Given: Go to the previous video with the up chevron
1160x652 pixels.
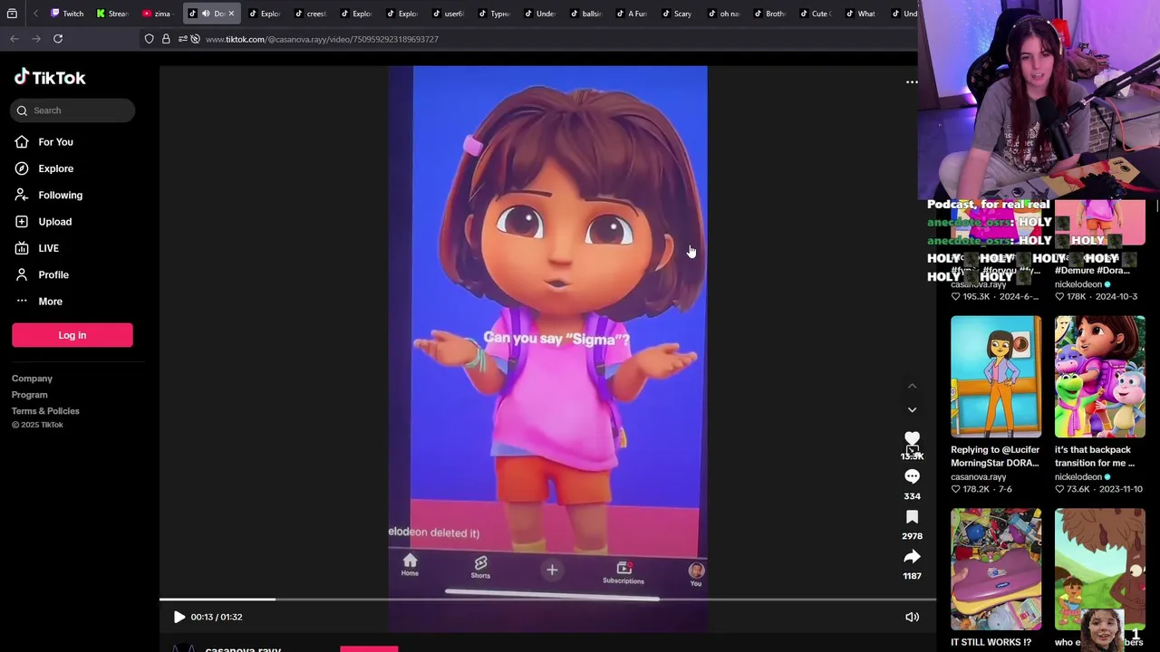Looking at the screenshot, I should (x=912, y=387).
